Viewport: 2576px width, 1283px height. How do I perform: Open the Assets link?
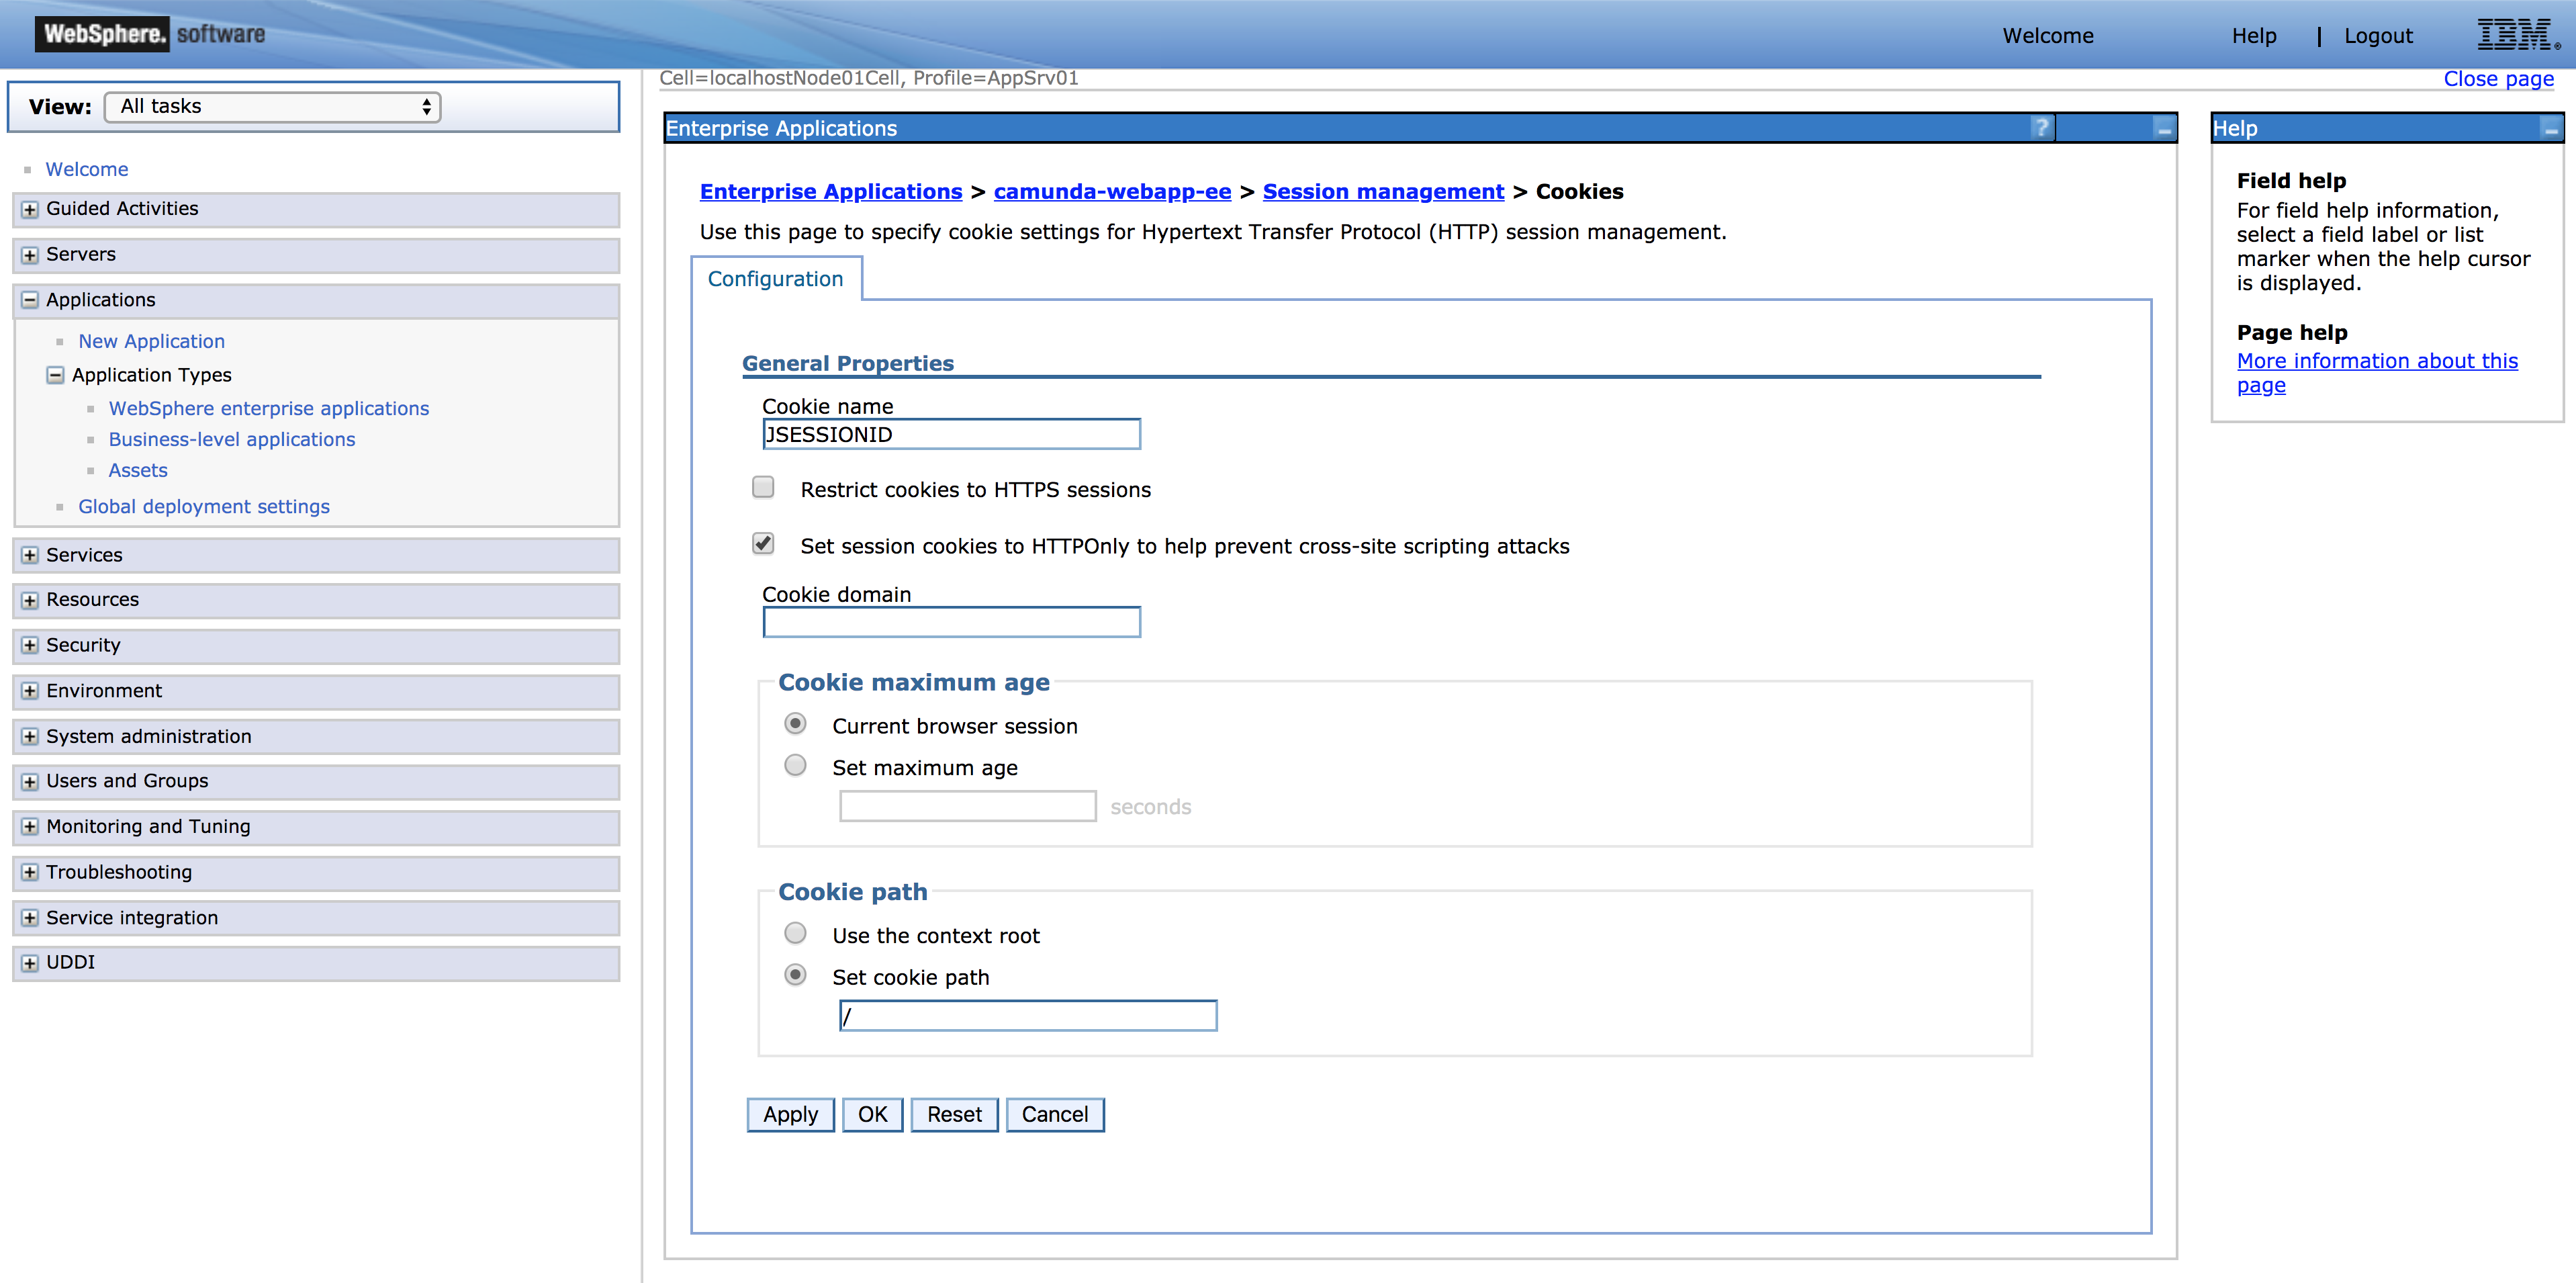pos(138,470)
